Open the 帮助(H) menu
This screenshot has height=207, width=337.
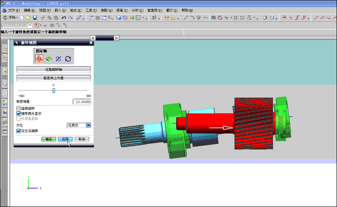click(187, 10)
